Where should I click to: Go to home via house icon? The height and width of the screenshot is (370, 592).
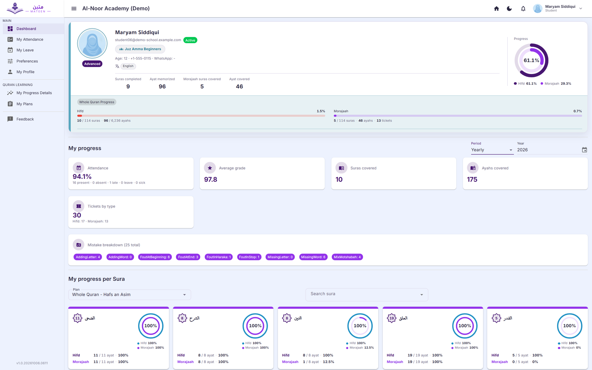click(496, 8)
